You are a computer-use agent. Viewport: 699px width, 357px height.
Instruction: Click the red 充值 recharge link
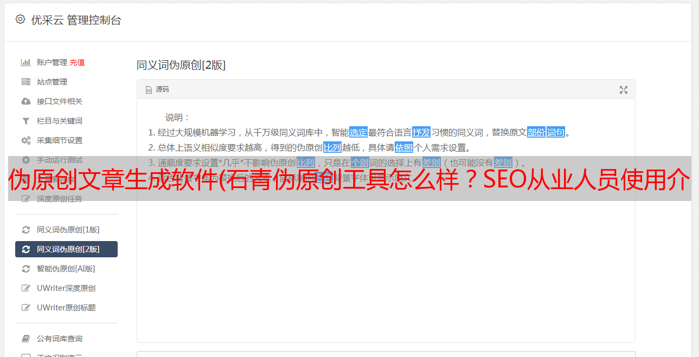77,62
